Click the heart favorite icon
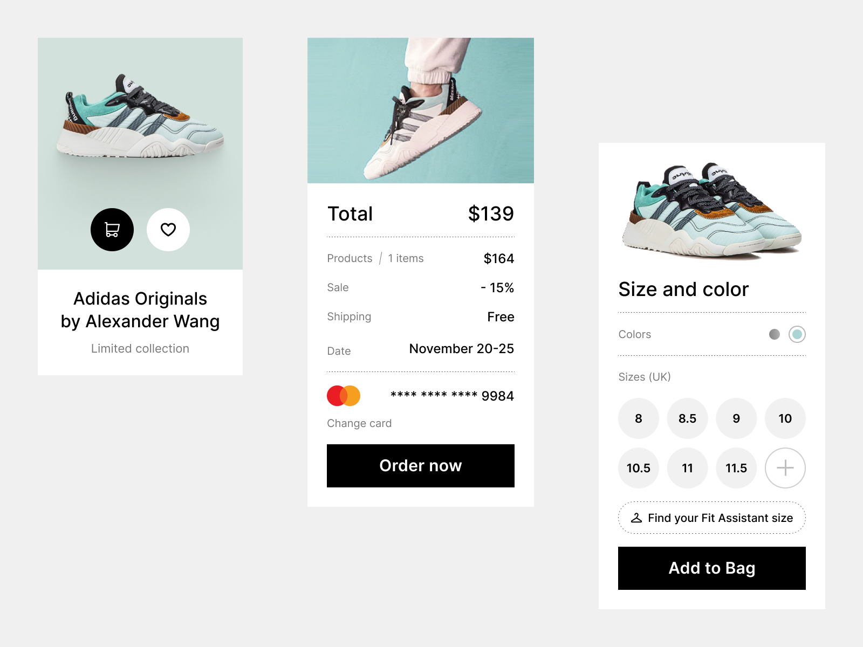The image size is (863, 647). (x=168, y=230)
